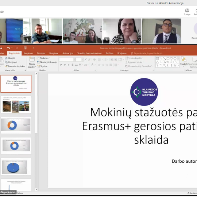Open character spacing AV dropdown
197x197 pixels.
click(81, 65)
